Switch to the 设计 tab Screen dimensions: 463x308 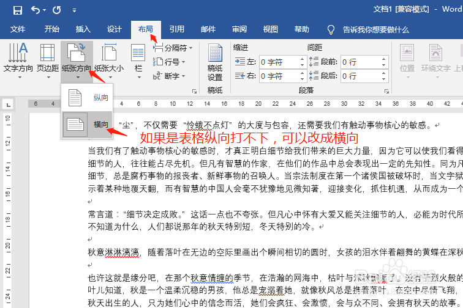(x=115, y=29)
